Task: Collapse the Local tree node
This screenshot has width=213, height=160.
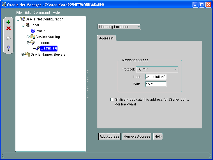Action: point(23,25)
